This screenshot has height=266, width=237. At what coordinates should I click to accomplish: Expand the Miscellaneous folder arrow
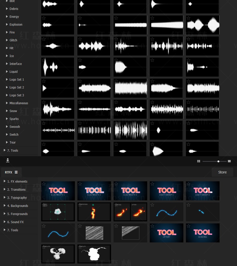point(7,103)
